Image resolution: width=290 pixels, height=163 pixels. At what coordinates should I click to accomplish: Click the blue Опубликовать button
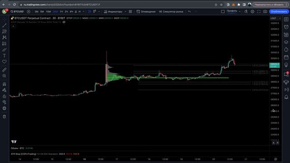279,11
